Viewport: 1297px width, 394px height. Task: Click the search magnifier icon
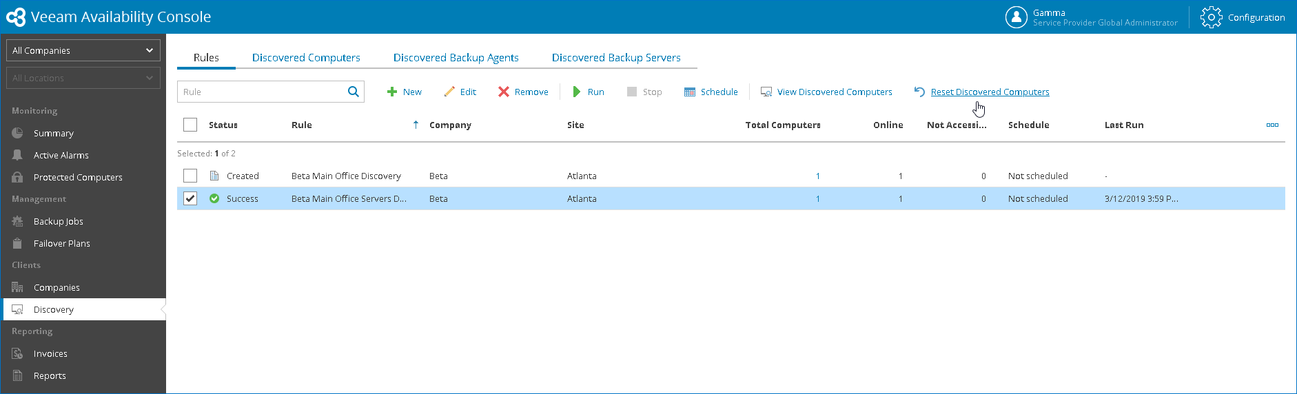point(354,92)
